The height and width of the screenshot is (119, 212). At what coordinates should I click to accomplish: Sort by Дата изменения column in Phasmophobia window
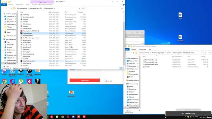pos(54,12)
